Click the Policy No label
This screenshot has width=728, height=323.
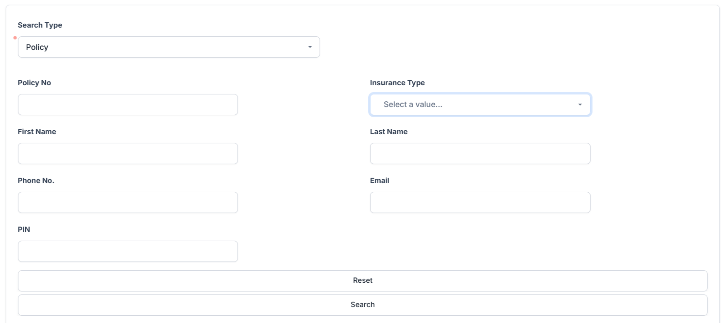tap(34, 83)
